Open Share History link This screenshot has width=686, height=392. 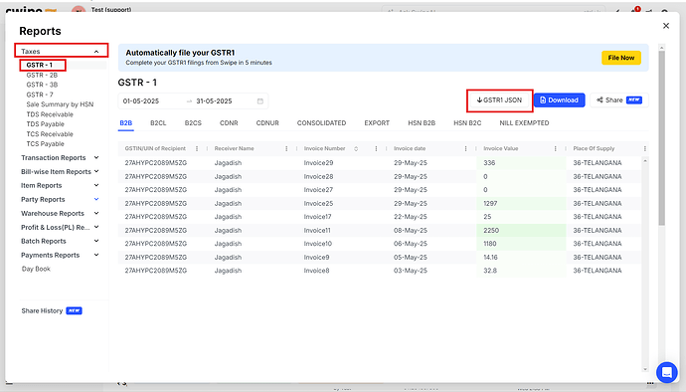click(x=43, y=311)
